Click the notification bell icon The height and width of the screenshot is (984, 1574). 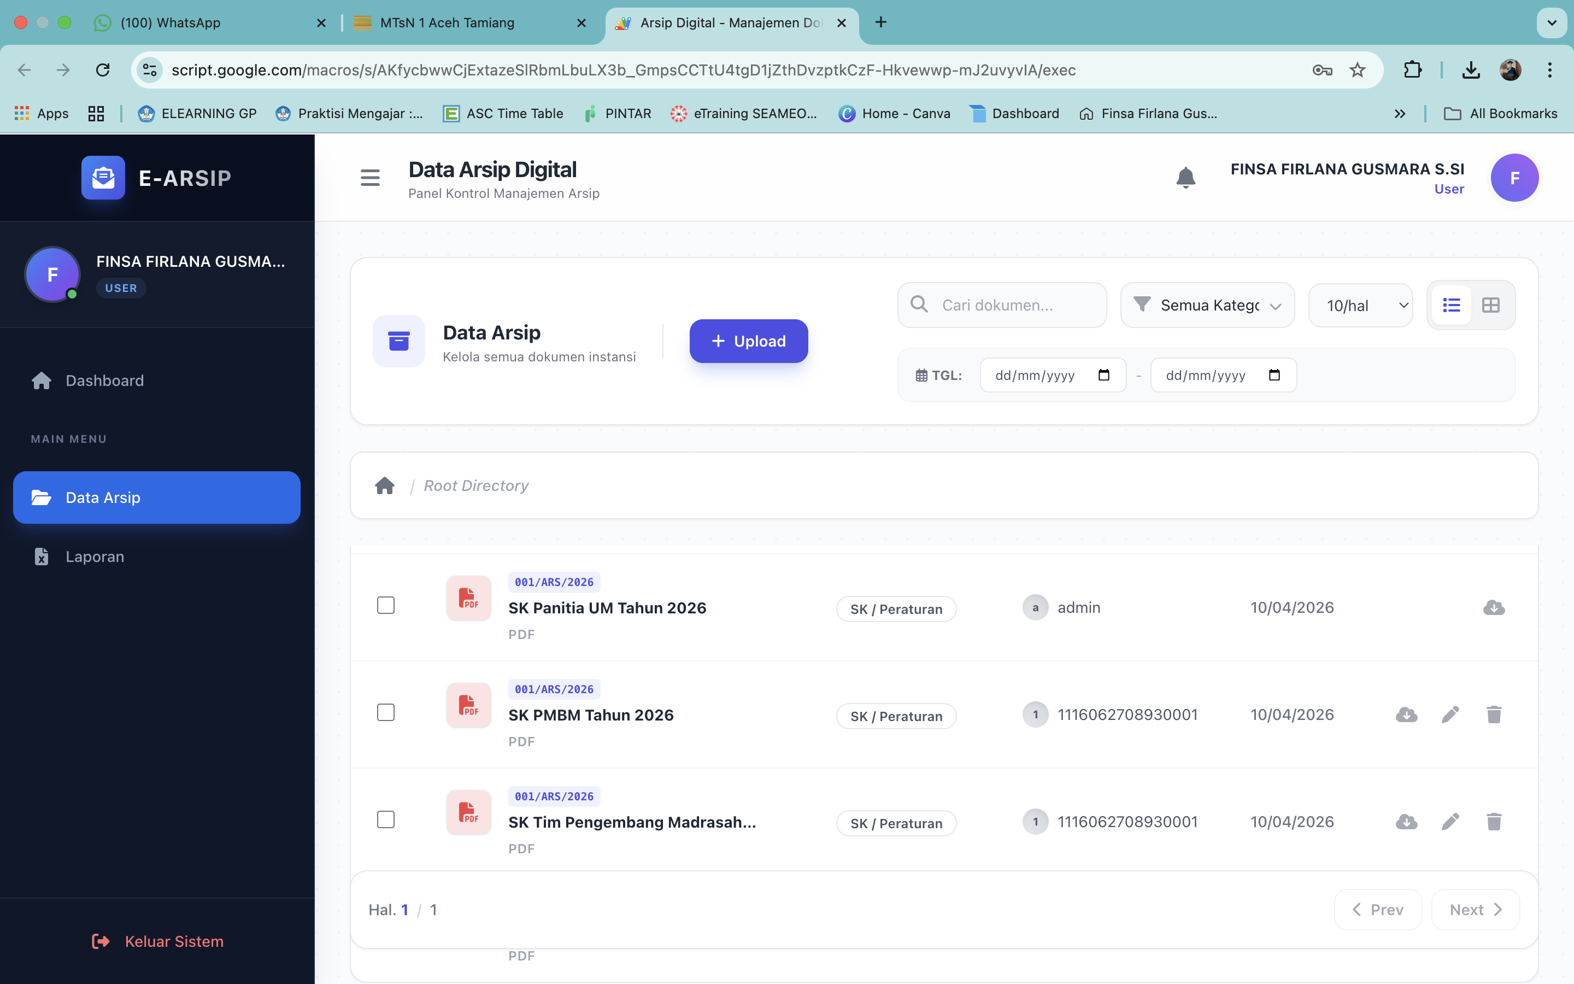click(x=1185, y=177)
